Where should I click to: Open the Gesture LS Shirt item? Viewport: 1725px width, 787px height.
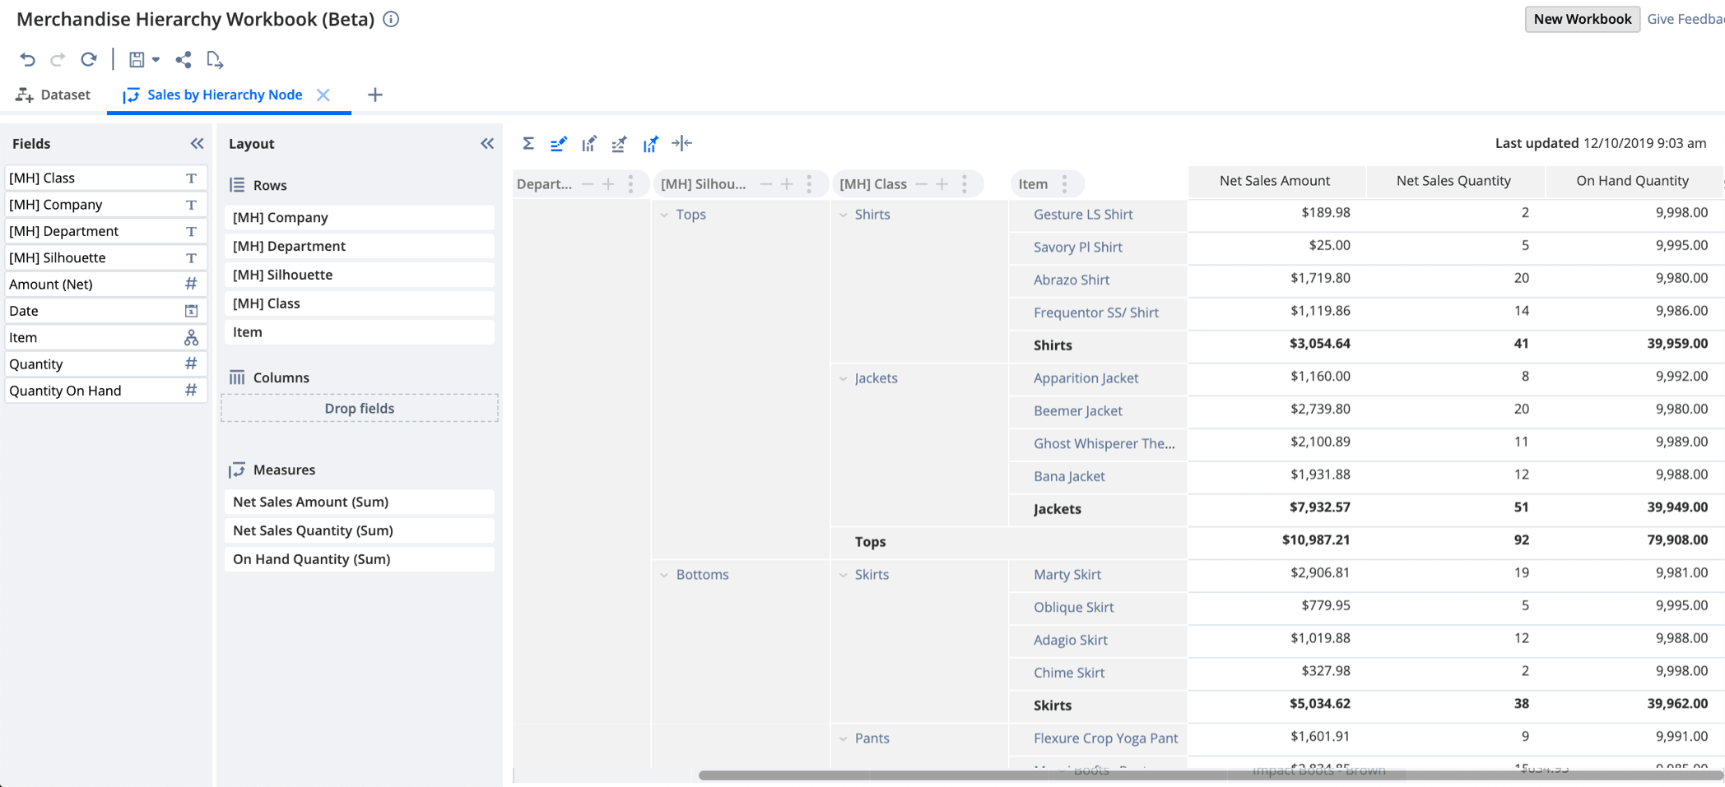coord(1083,215)
